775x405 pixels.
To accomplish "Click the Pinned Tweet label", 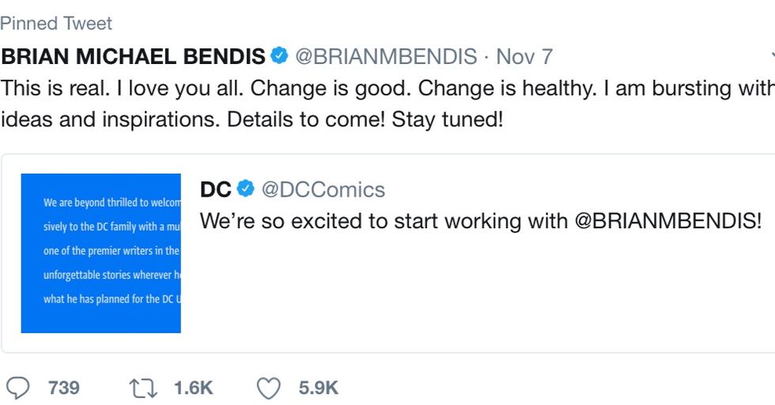I will point(56,24).
